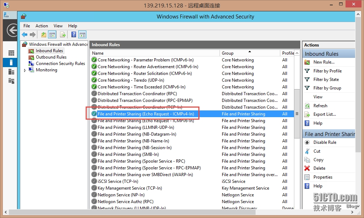Select Netlogon Service (NP-In) rule
The width and height of the screenshot is (364, 218).
point(121,195)
